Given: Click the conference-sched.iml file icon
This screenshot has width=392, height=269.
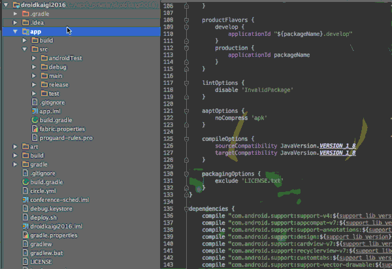Looking at the screenshot, I should pyautogui.click(x=25, y=200).
